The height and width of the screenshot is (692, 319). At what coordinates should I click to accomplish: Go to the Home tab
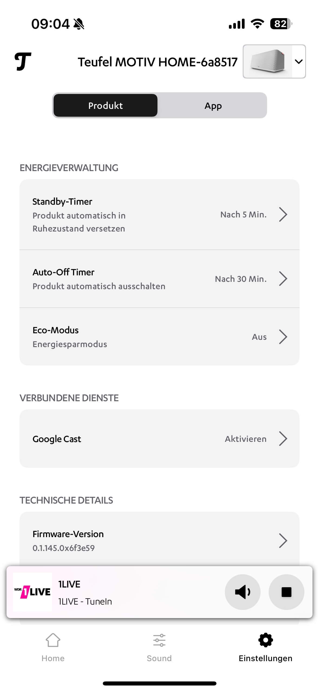coord(53,647)
